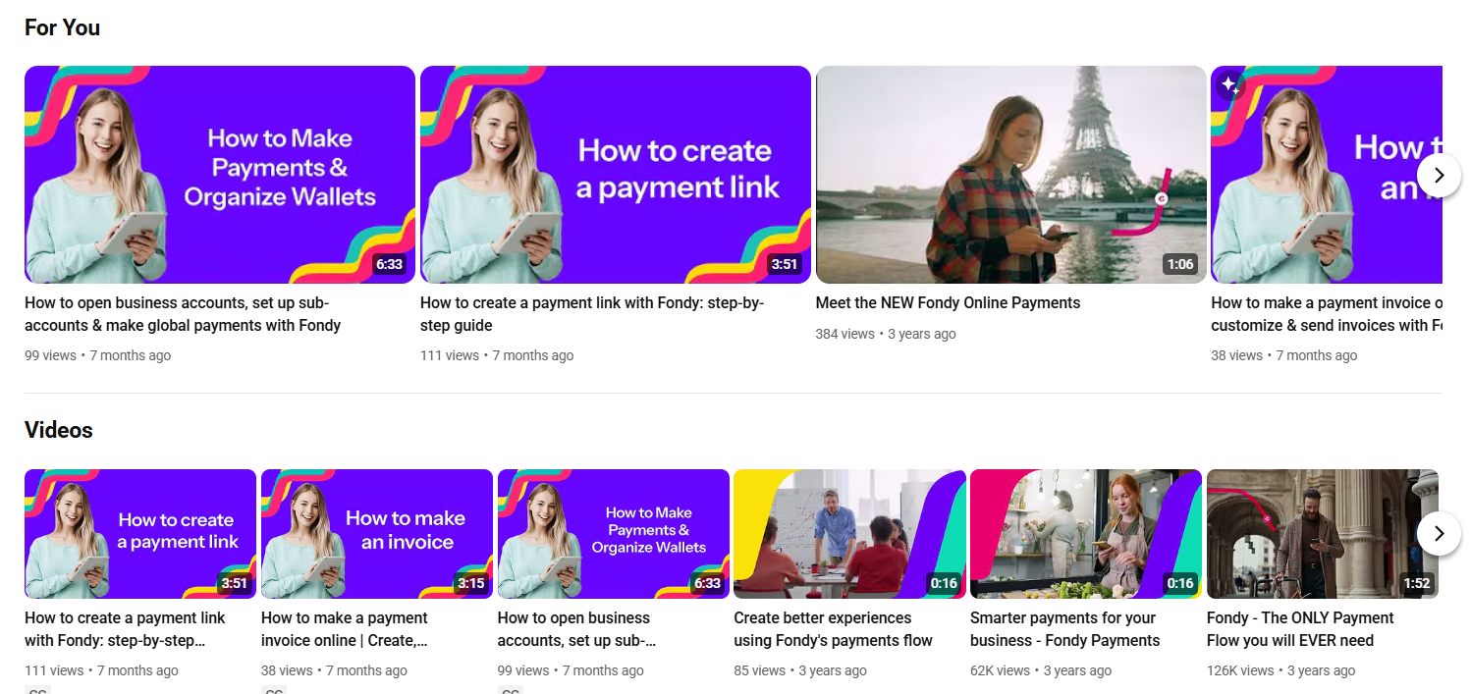Image resolution: width=1470 pixels, height=694 pixels.
Task: Open 'How to create a payment link with Fondy' tutorial
Action: 590,314
